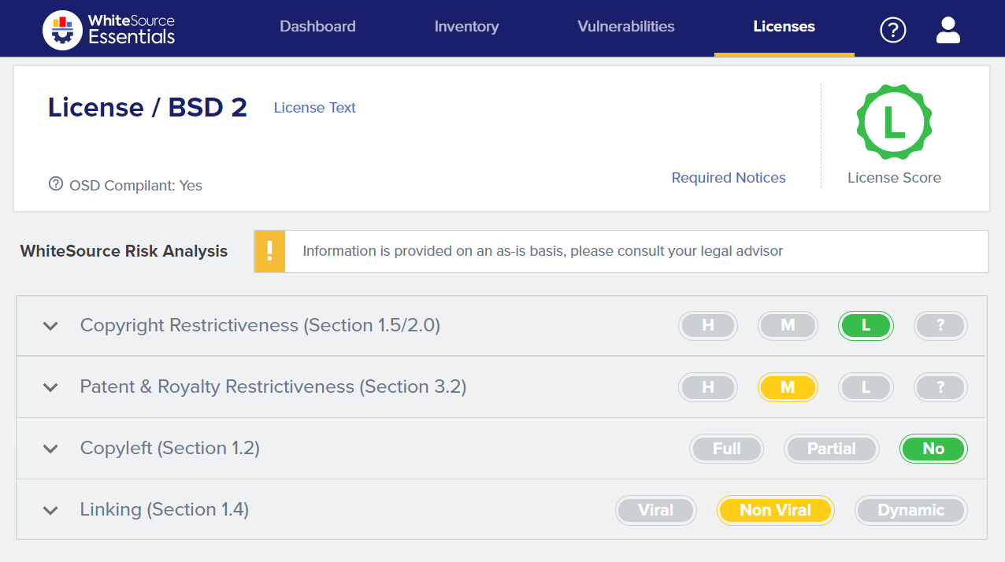Expand the Linking (Section 1.4) row

coord(50,510)
